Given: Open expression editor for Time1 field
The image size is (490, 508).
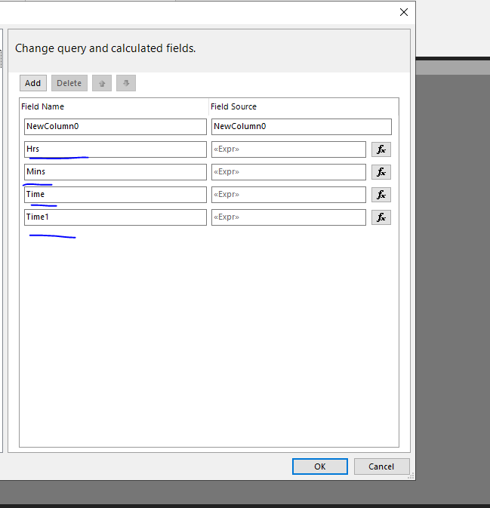Looking at the screenshot, I should (x=381, y=217).
